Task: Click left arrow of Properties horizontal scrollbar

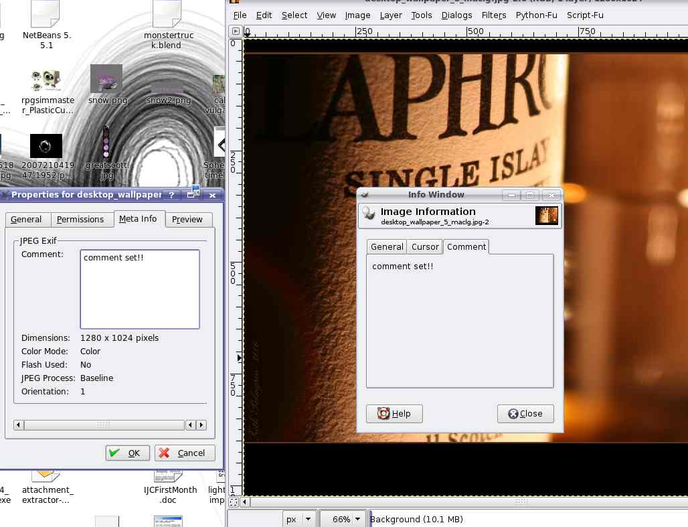Action: pos(19,425)
